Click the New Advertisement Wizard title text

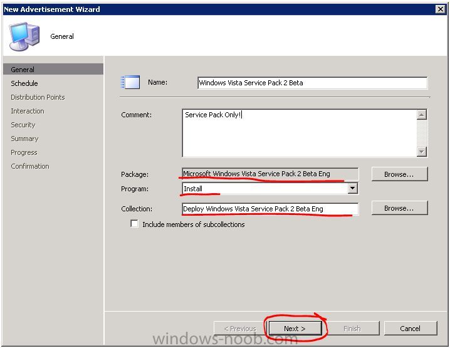(52, 9)
